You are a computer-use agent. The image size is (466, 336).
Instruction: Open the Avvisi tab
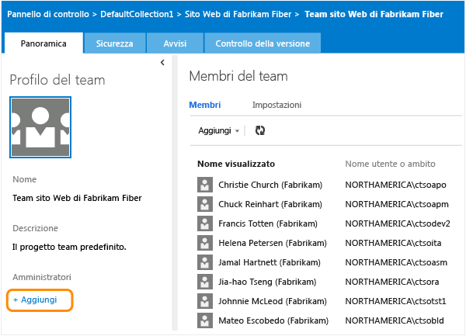[x=175, y=43]
